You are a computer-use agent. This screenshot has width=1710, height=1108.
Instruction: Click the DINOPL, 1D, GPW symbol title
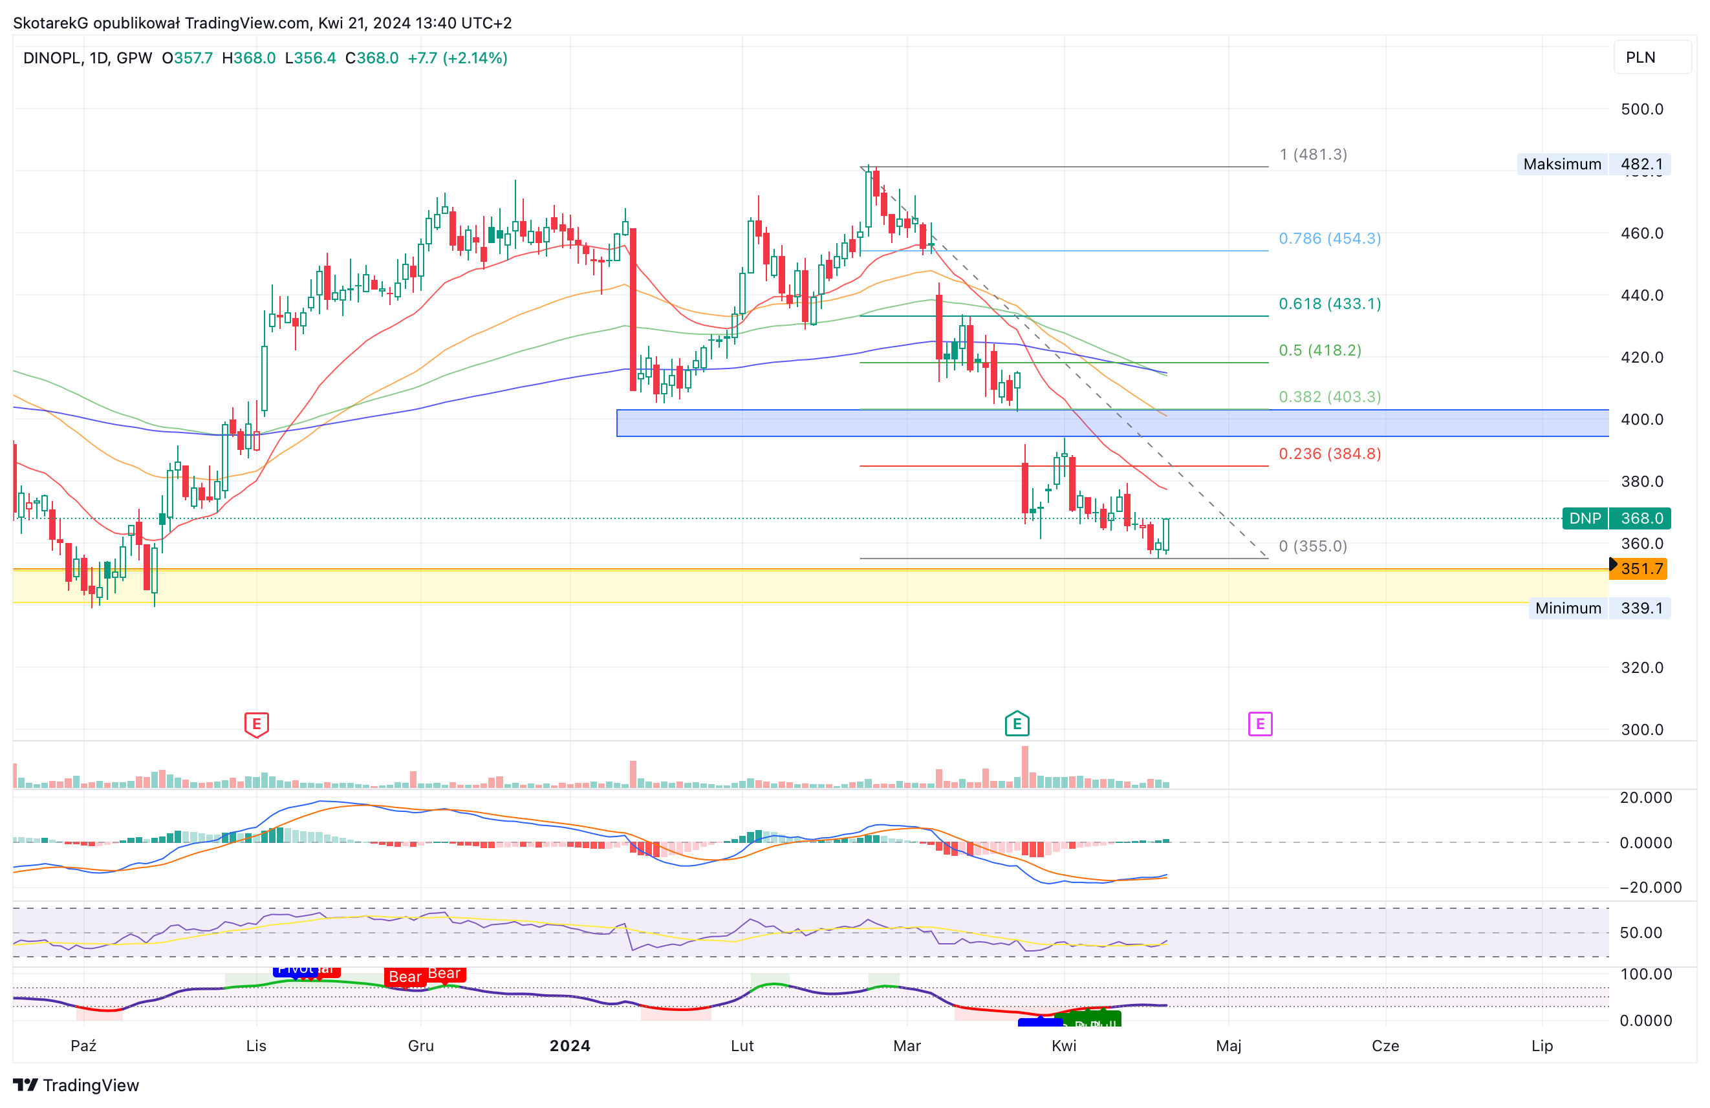88,58
